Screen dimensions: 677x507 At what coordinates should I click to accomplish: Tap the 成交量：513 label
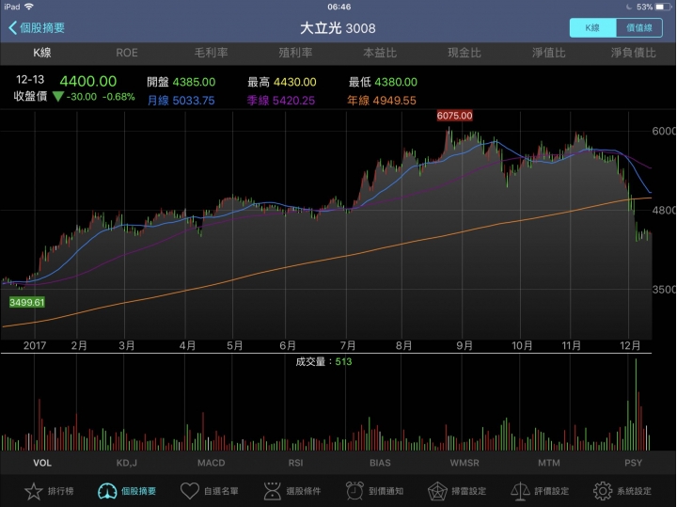[x=323, y=362]
